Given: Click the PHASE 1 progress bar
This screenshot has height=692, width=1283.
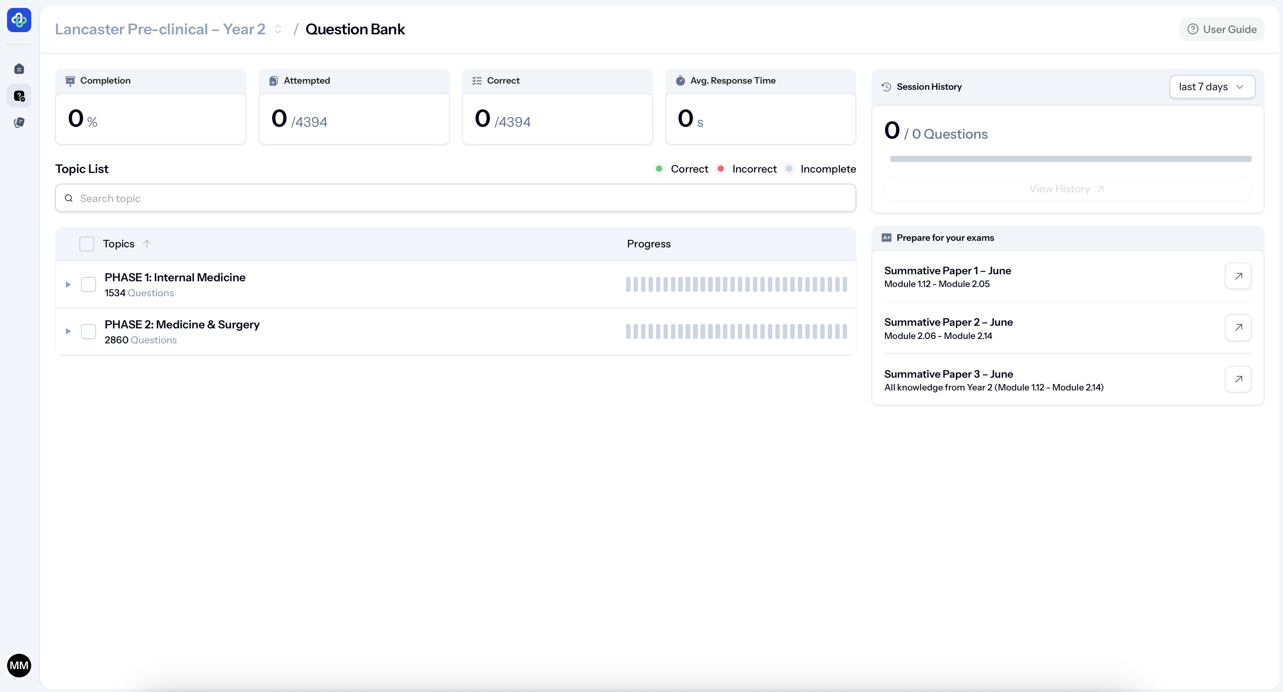Looking at the screenshot, I should click(x=736, y=284).
